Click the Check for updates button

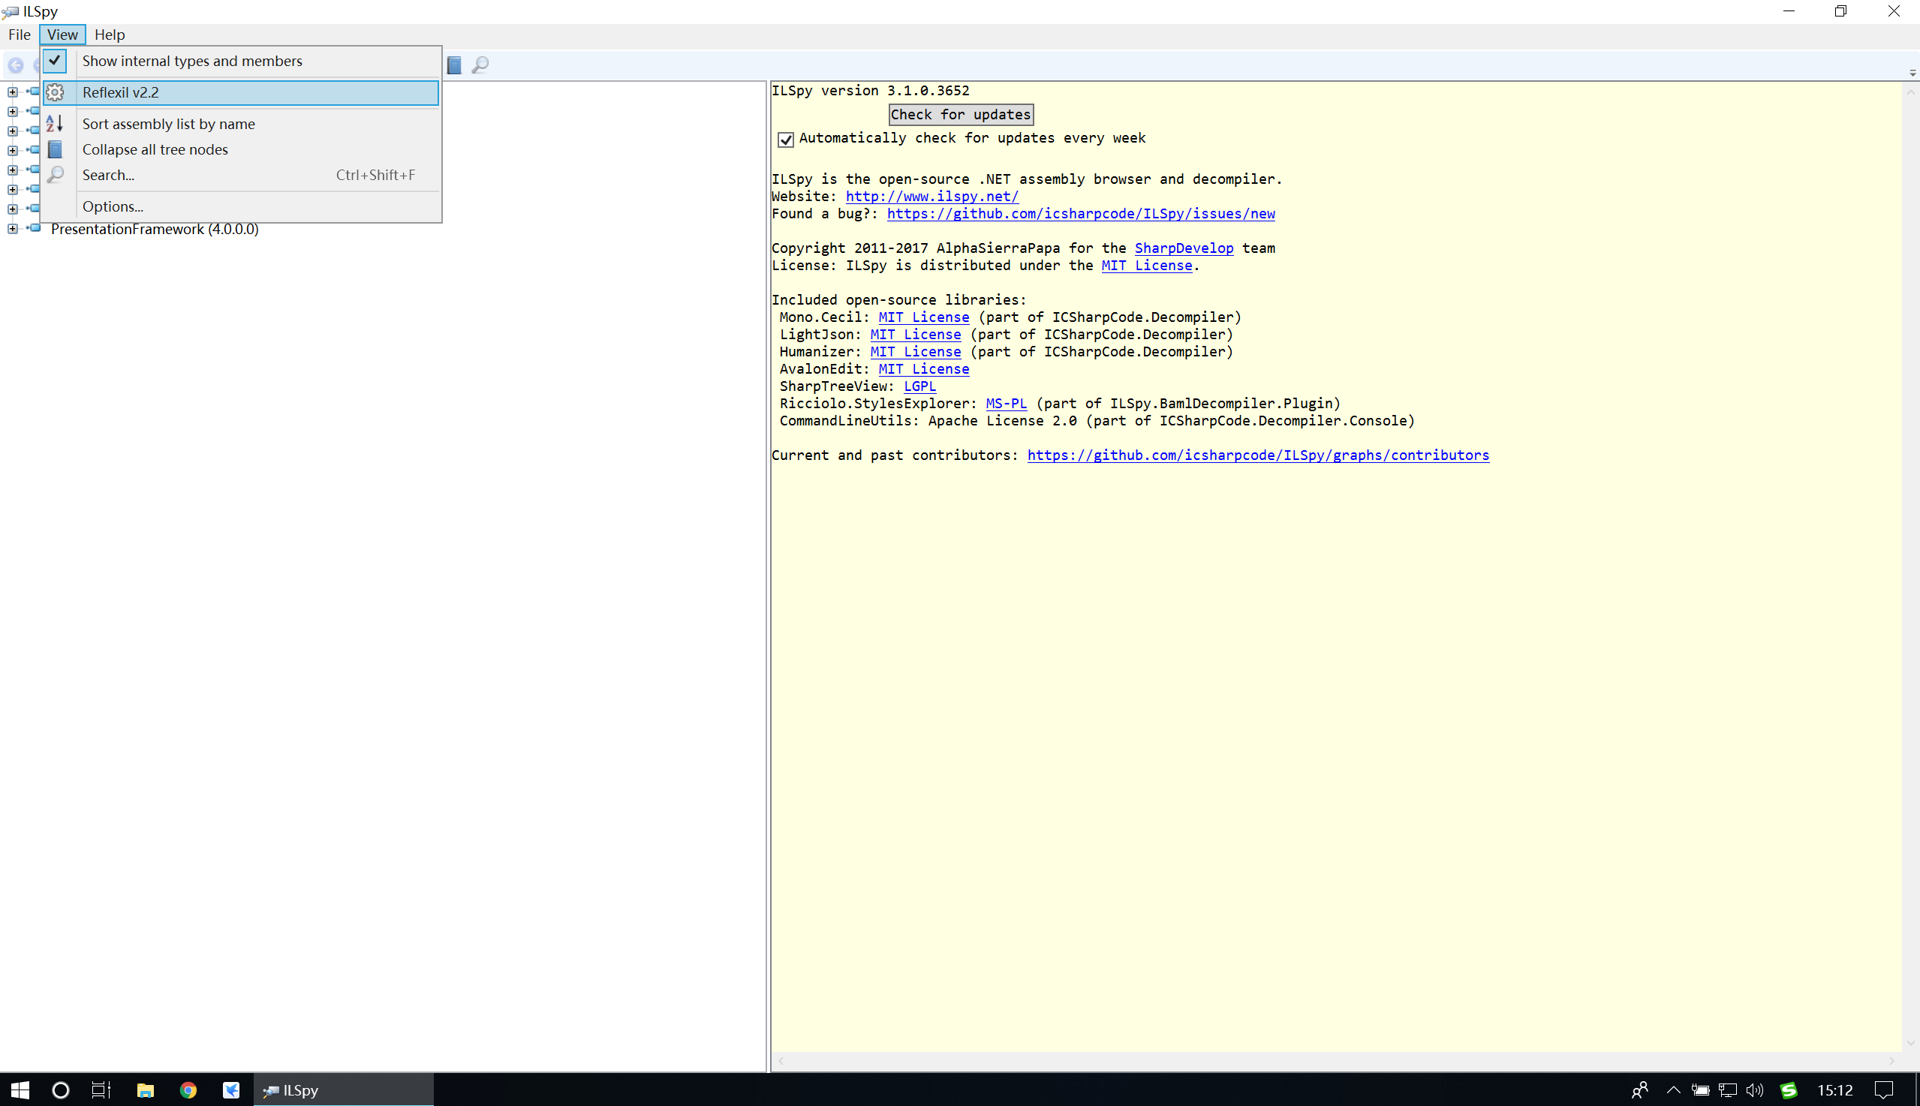click(961, 115)
